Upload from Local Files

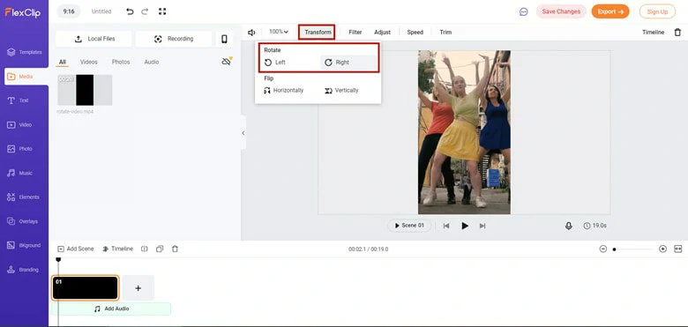pos(93,39)
